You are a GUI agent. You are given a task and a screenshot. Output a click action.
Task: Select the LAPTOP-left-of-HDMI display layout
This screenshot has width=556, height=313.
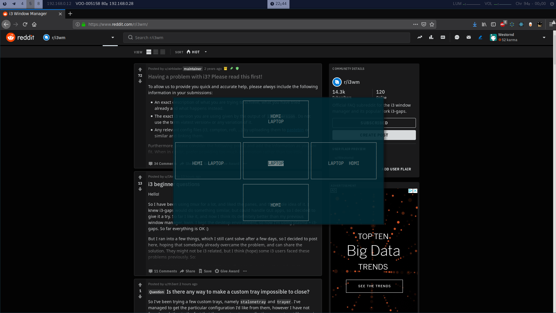point(343,161)
